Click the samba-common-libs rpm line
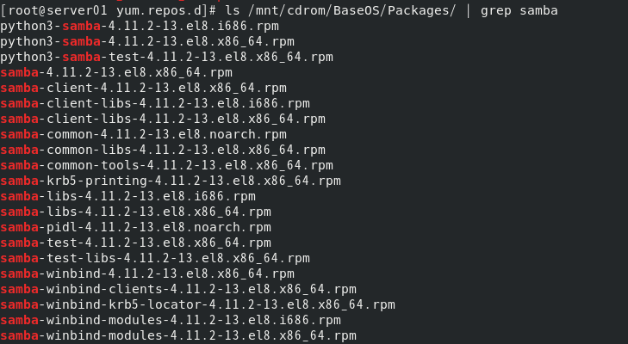Viewport: 628px width, 344px height. click(x=163, y=150)
